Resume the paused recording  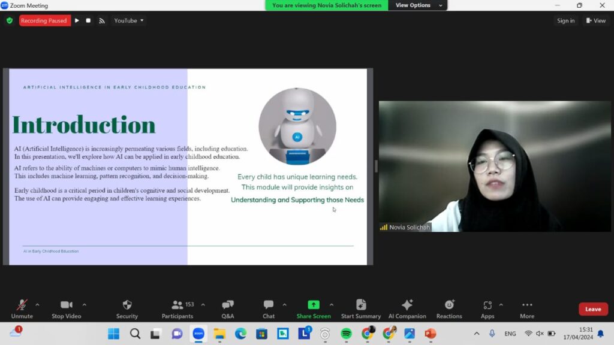point(77,20)
